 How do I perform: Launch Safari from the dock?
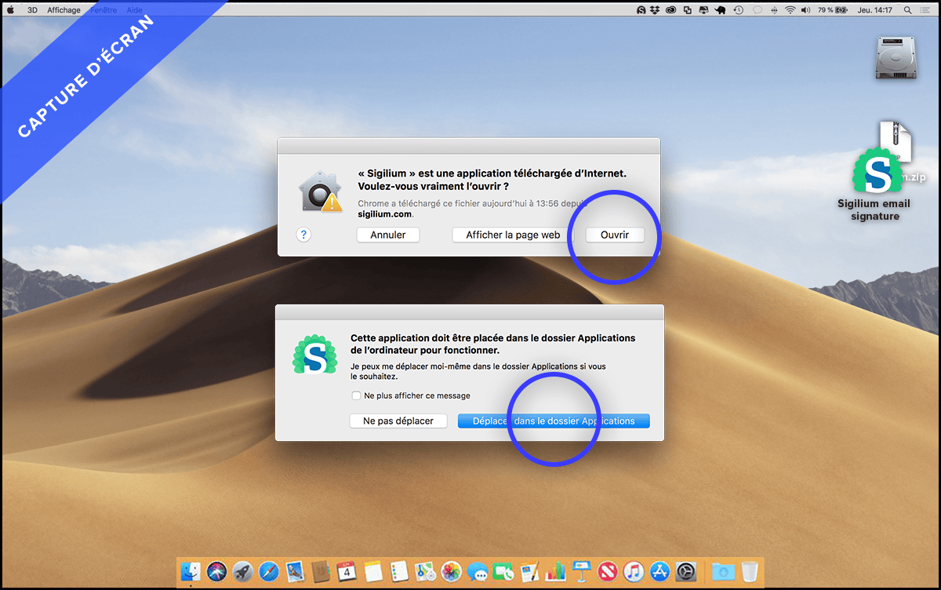268,571
